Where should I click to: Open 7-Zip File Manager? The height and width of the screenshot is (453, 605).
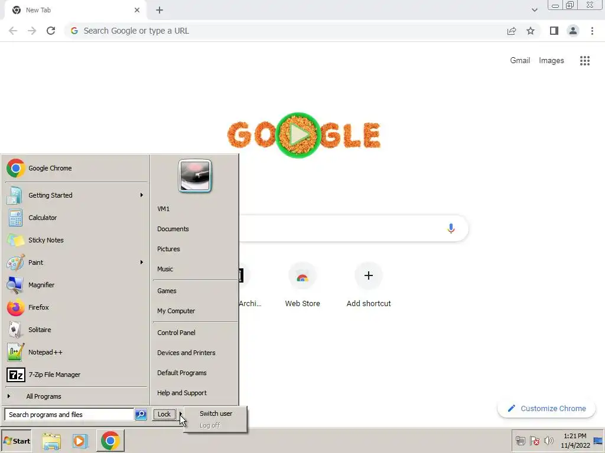click(x=76, y=375)
